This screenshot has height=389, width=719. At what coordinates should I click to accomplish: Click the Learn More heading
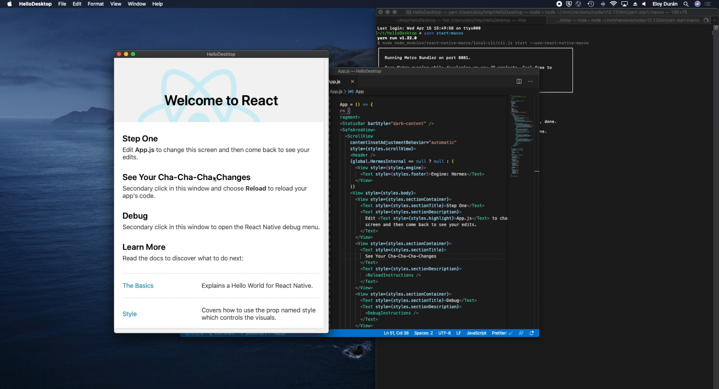pos(144,247)
